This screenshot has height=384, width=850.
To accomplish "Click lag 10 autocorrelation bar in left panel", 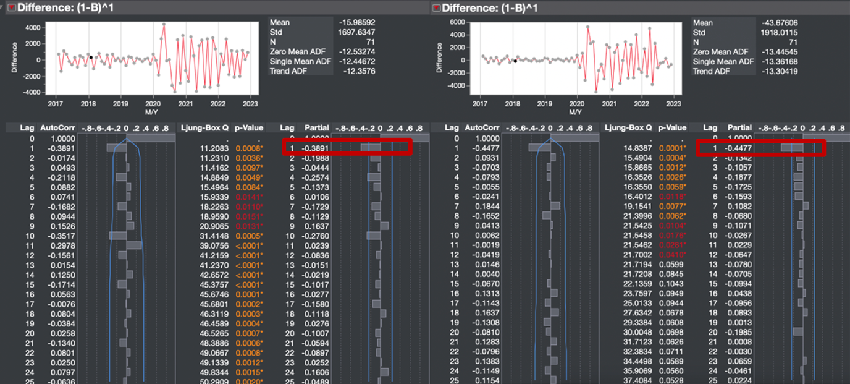I will (x=117, y=236).
